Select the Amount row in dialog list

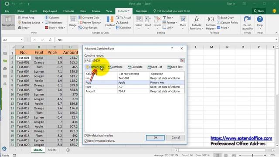pyautogui.click(x=135, y=91)
